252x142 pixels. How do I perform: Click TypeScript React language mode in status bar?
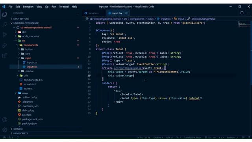coord(193,138)
